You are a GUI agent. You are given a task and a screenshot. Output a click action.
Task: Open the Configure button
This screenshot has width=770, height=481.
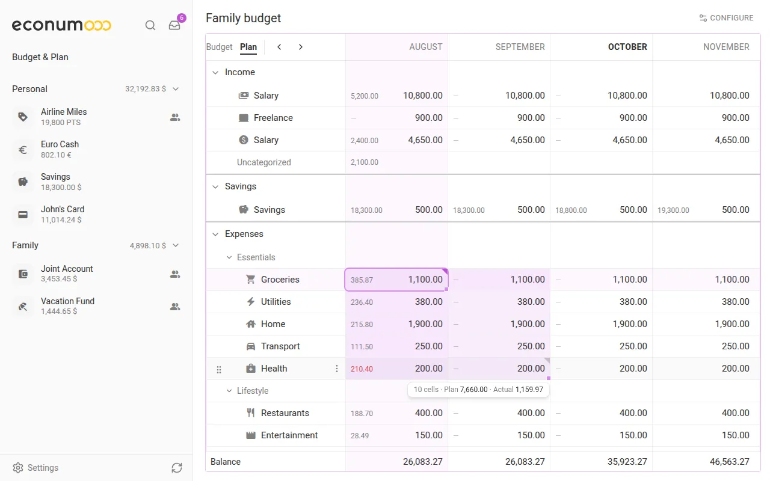tap(726, 18)
